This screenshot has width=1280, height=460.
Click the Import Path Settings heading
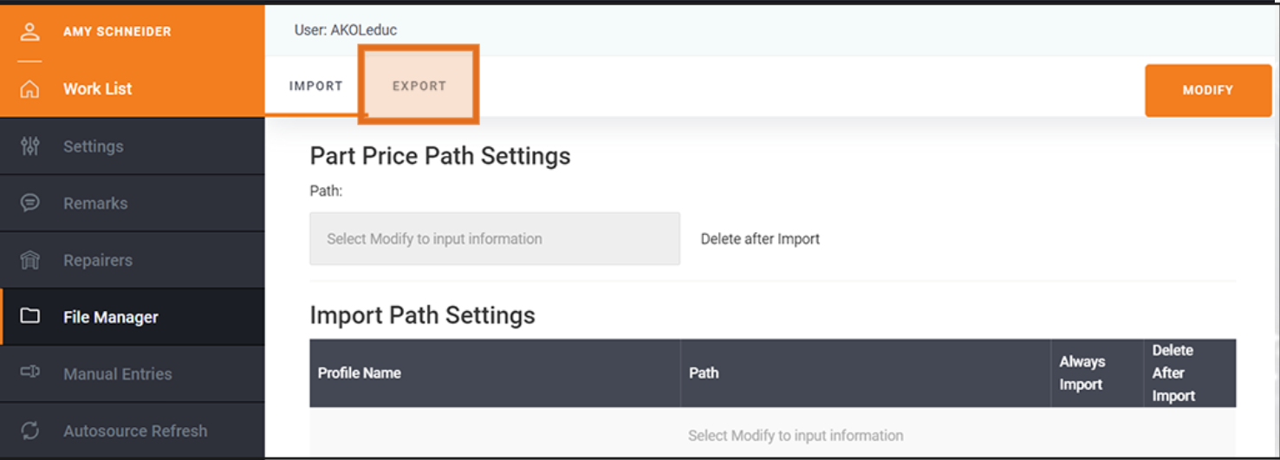[422, 315]
